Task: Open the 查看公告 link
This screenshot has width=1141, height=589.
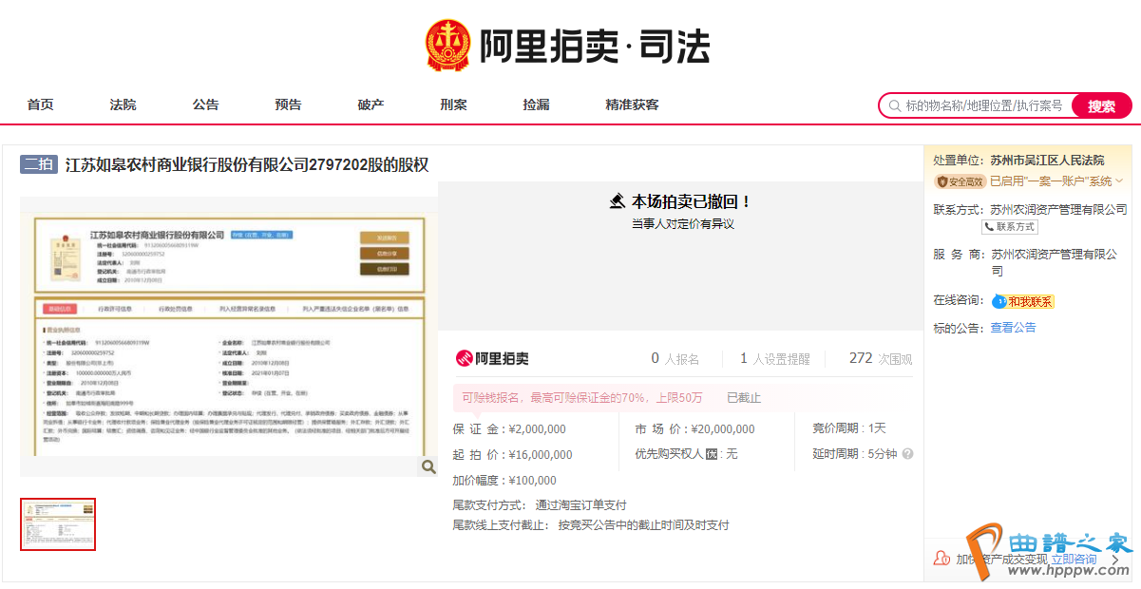Action: pos(1013,328)
